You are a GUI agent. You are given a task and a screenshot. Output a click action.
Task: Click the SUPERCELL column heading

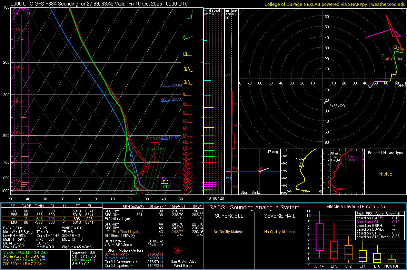click(229, 216)
